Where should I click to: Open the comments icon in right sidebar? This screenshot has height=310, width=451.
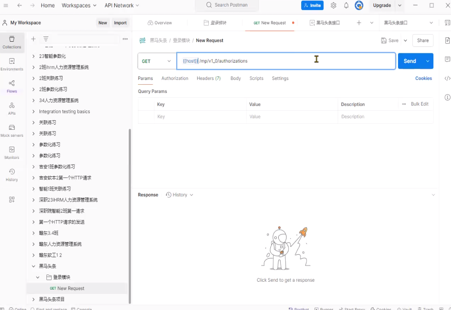(447, 59)
